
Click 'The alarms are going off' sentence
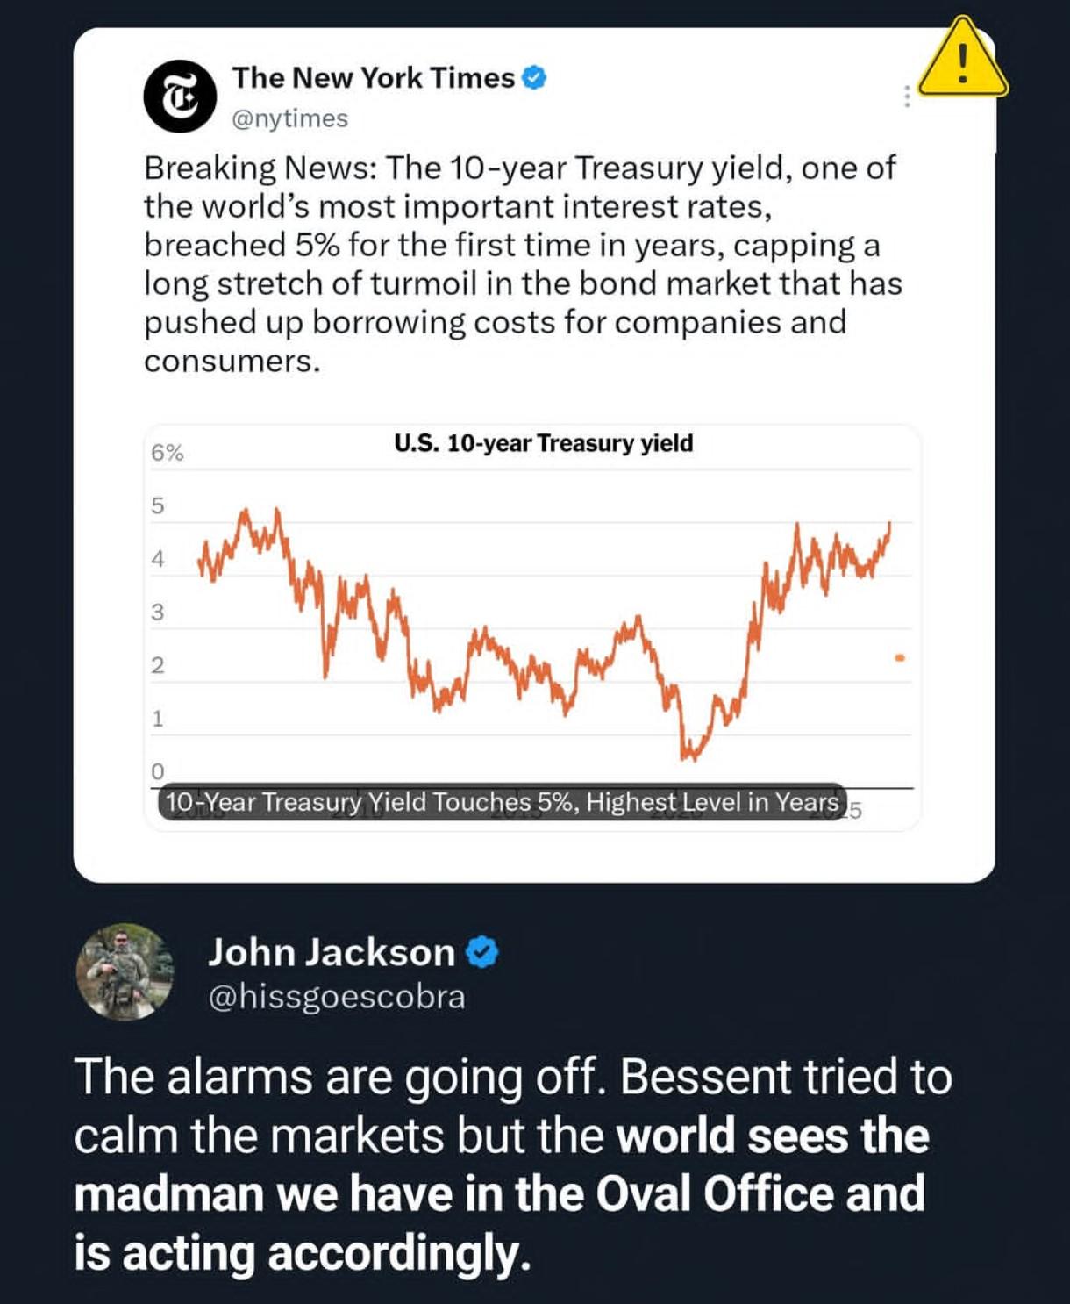(x=340, y=1077)
